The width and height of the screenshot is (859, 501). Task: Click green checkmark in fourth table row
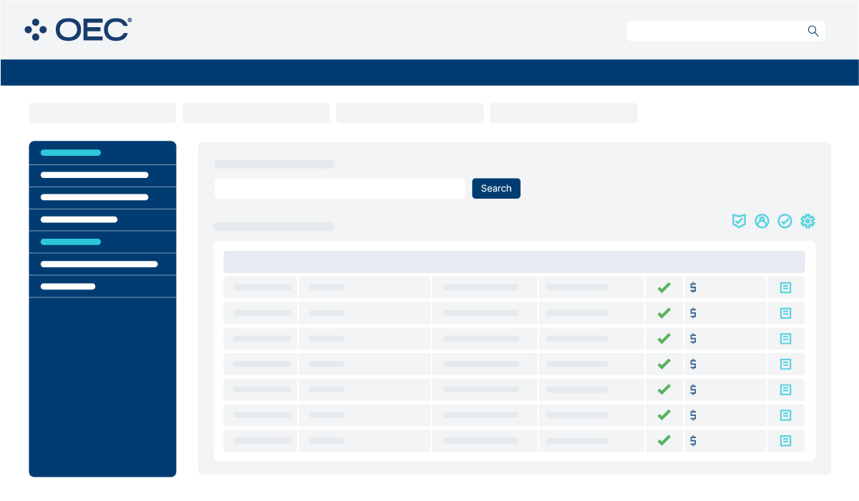pyautogui.click(x=664, y=364)
